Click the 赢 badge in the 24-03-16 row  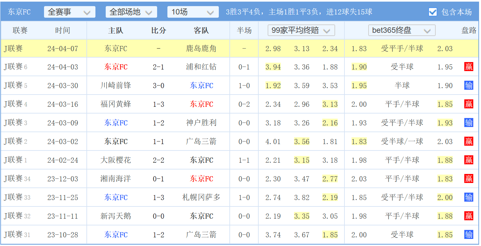click(x=469, y=104)
